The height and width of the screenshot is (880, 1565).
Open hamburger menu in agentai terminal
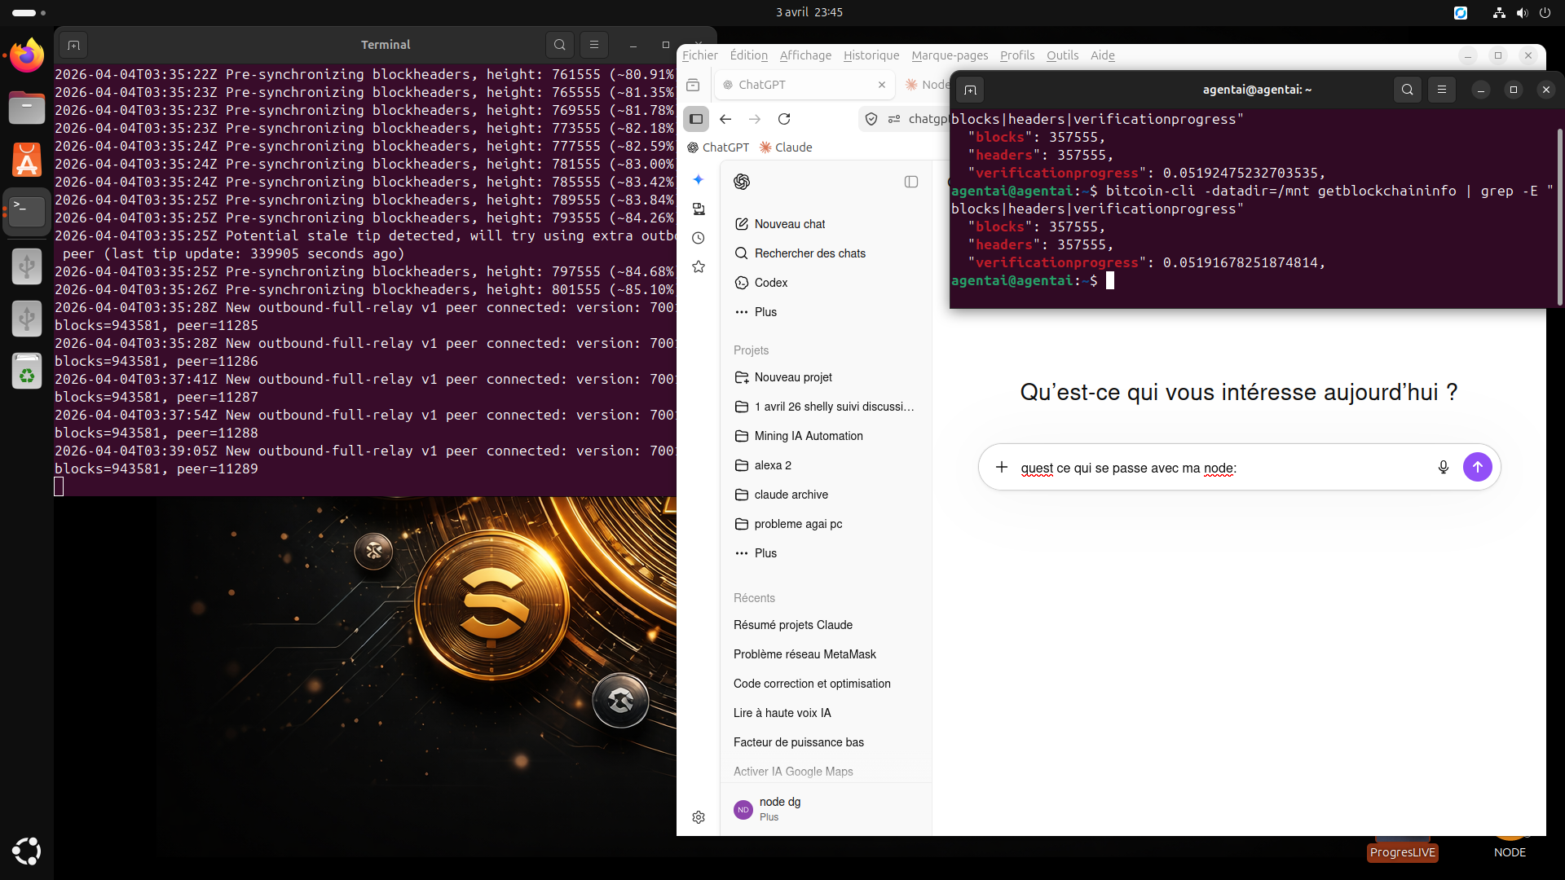(1441, 90)
